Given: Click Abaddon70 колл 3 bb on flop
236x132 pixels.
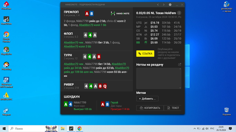Looking at the screenshot, I should [77, 47].
